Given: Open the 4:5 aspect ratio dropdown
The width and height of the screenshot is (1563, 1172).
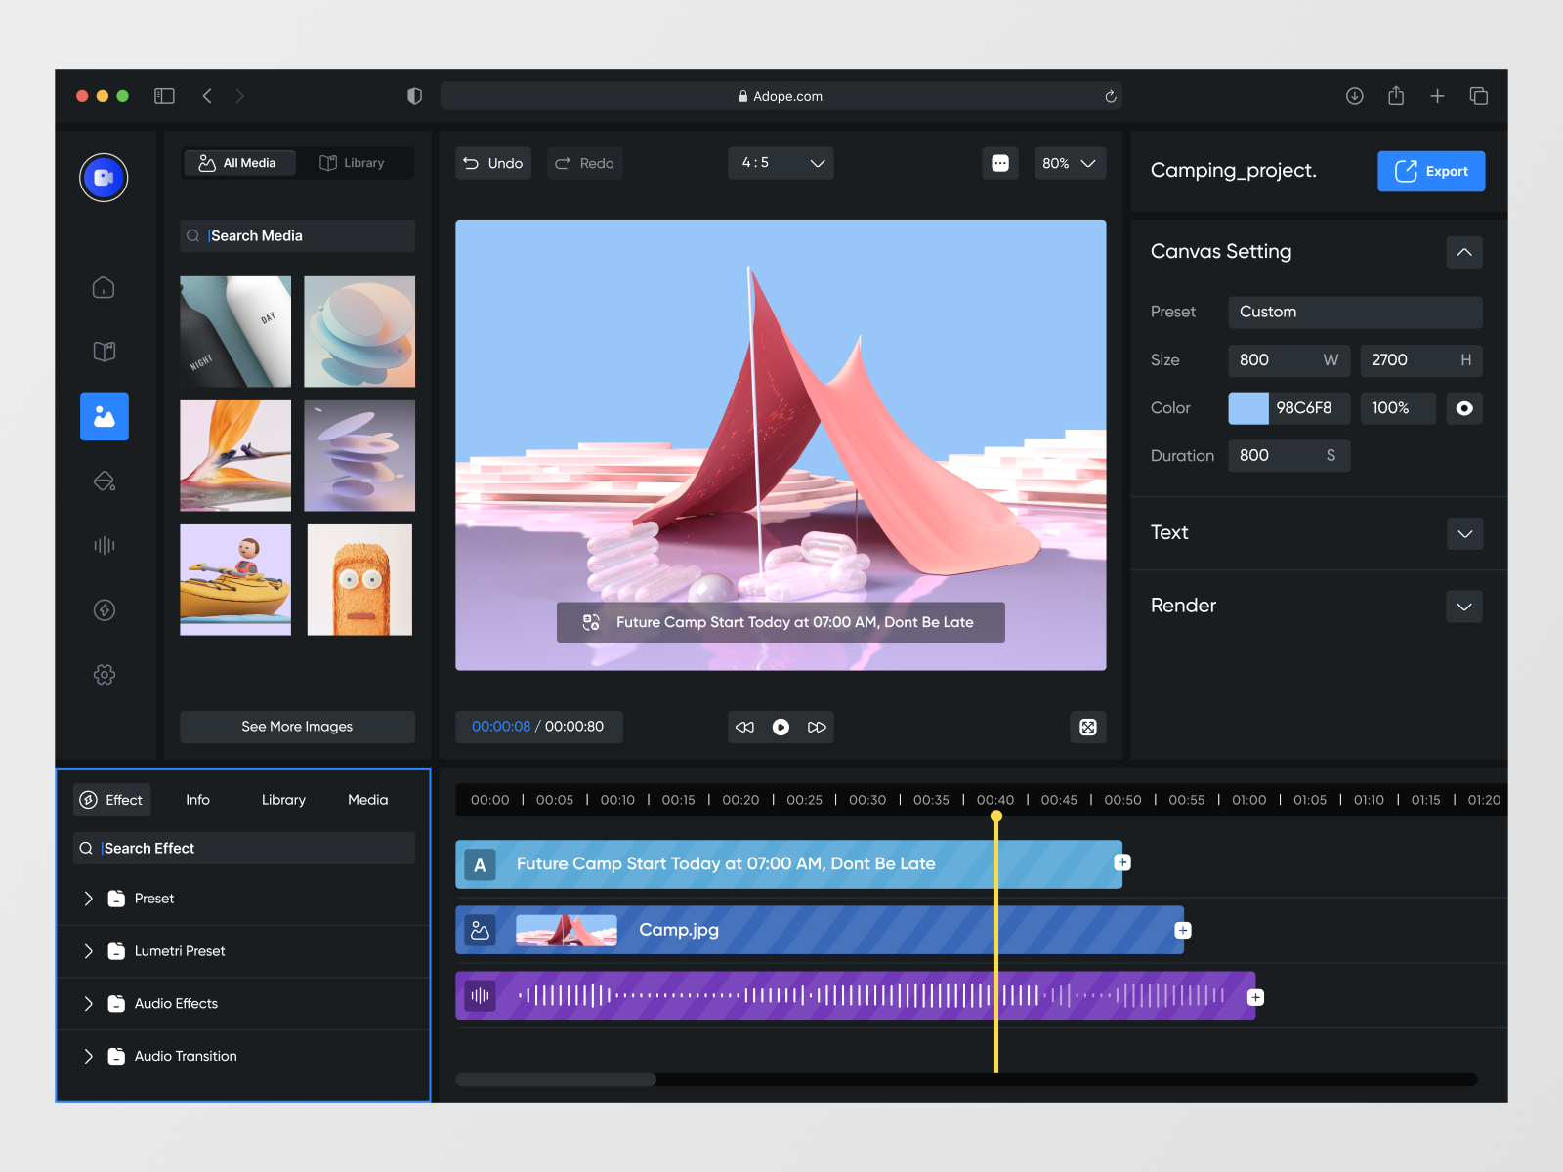Looking at the screenshot, I should pos(780,163).
